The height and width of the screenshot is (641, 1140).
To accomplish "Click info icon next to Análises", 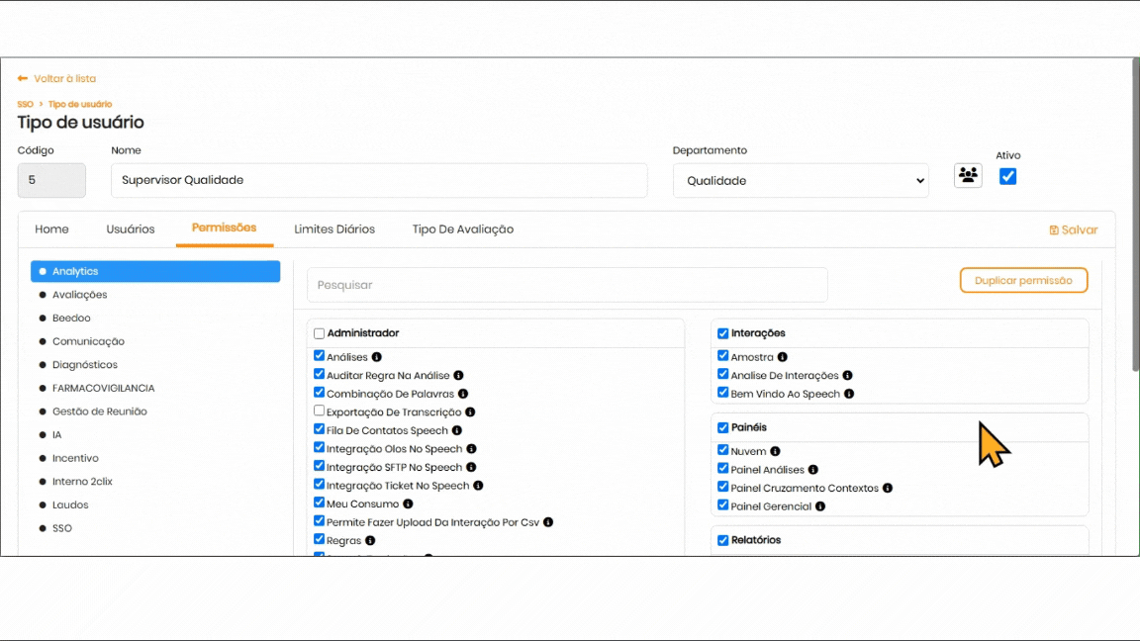I will pyautogui.click(x=377, y=357).
